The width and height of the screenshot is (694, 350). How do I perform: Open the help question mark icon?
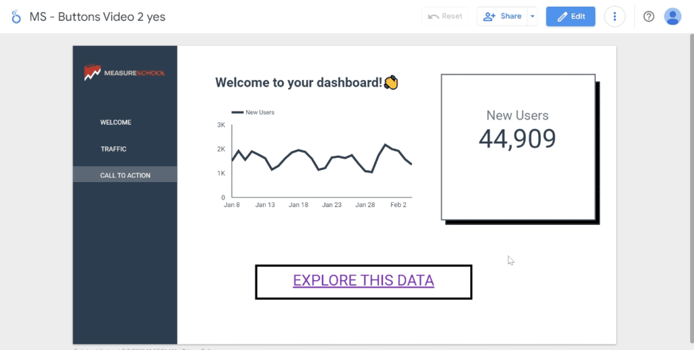(649, 17)
